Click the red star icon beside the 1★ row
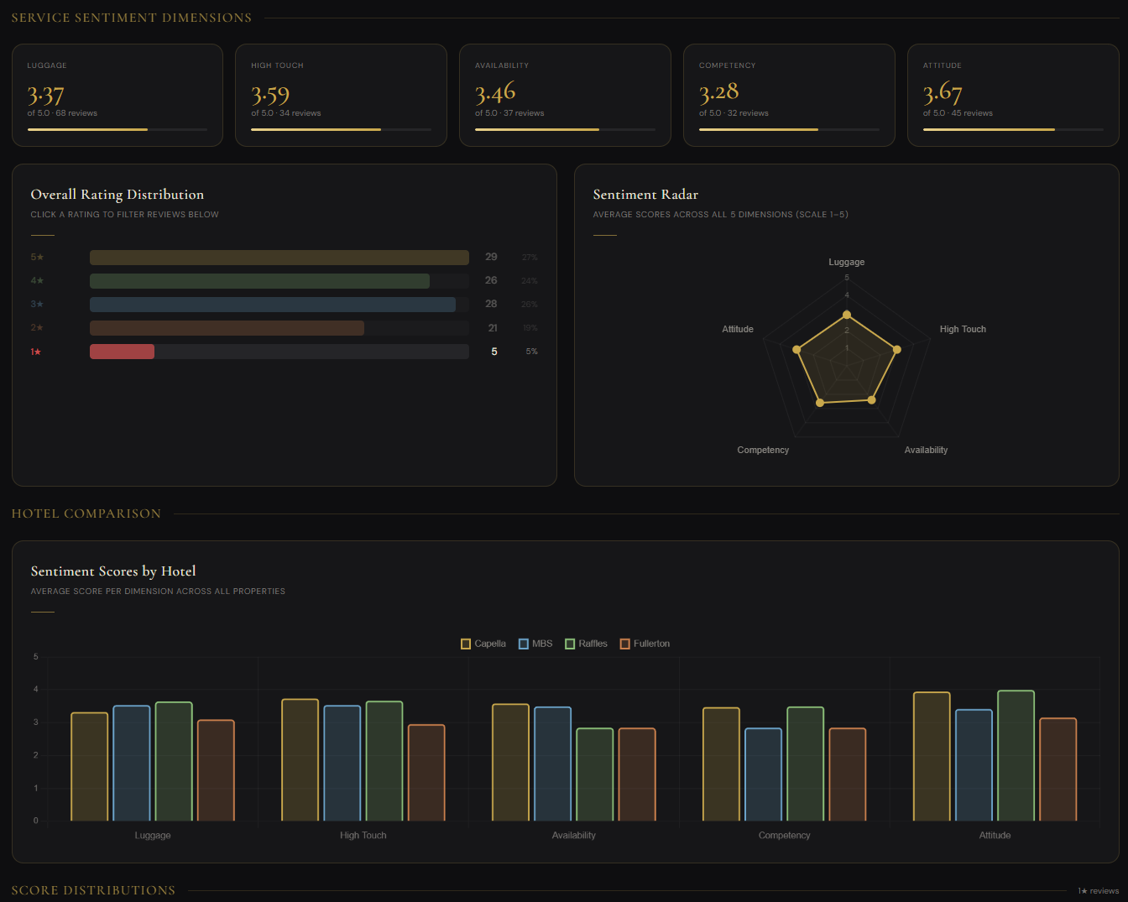The image size is (1128, 902). point(39,352)
